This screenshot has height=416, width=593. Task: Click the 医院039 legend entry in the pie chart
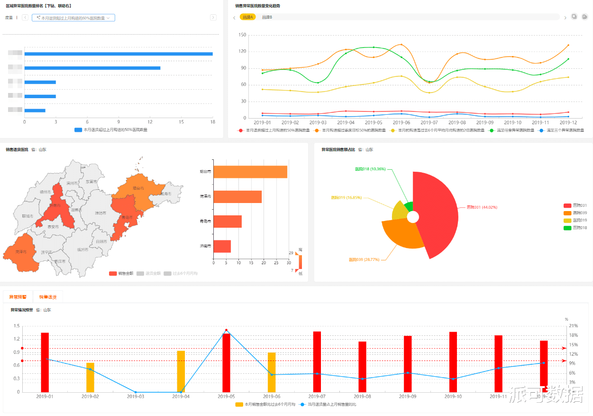pyautogui.click(x=575, y=213)
